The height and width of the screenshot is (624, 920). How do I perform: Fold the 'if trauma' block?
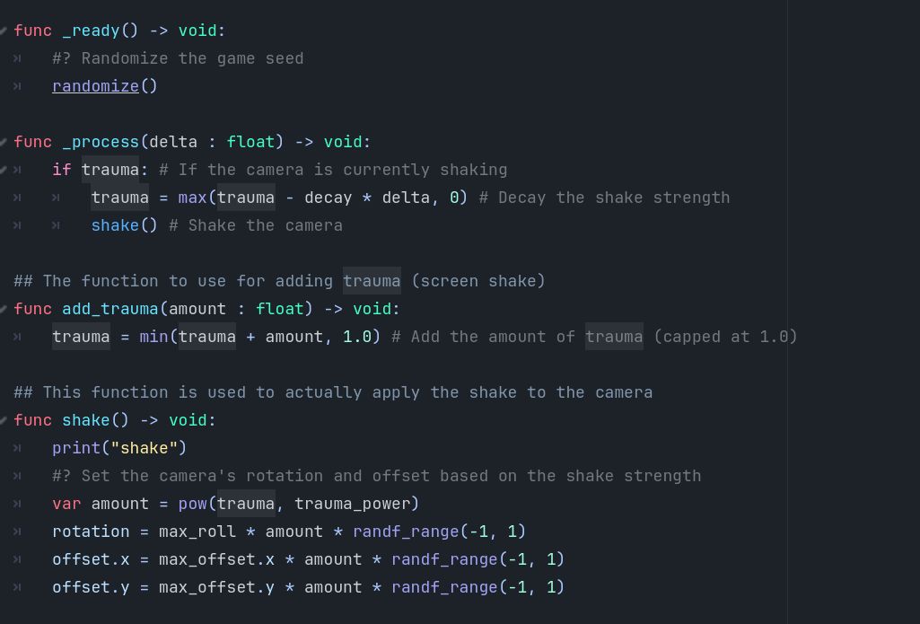click(x=5, y=170)
